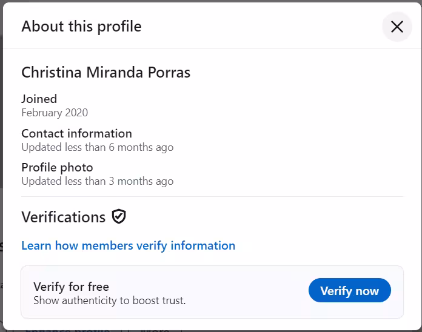Viewport: 422px width, 332px height.
Task: Click Updated less than 3 months ago text
Action: (x=97, y=181)
